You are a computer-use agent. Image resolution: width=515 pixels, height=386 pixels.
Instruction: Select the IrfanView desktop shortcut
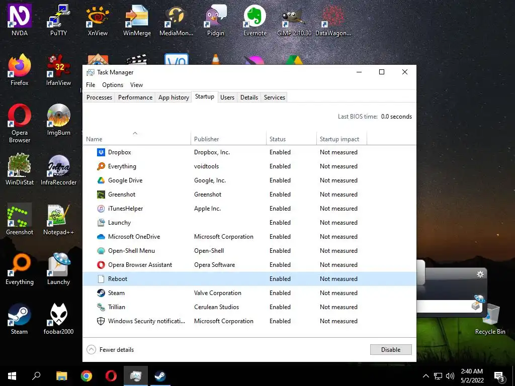(x=58, y=70)
